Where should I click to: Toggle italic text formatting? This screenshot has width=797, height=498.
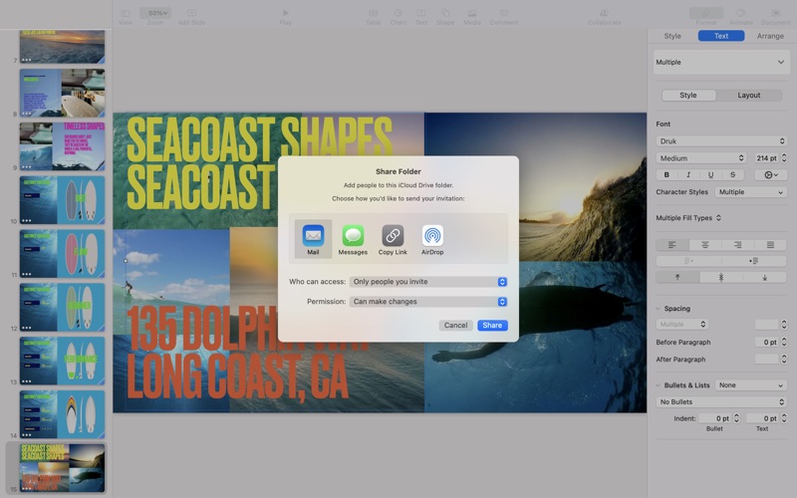coord(688,174)
